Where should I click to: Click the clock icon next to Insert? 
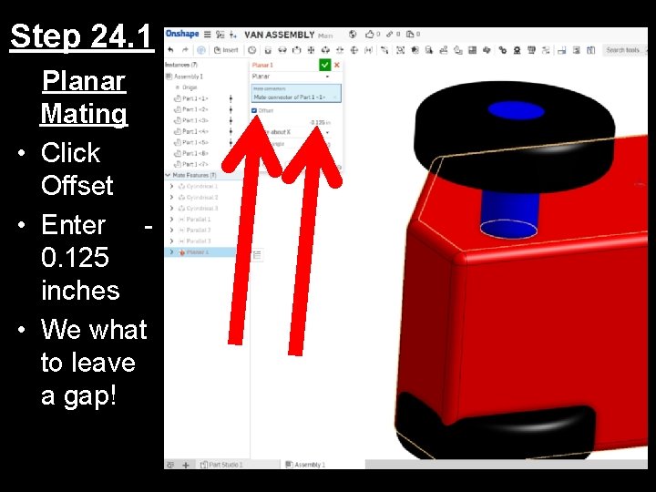251,50
